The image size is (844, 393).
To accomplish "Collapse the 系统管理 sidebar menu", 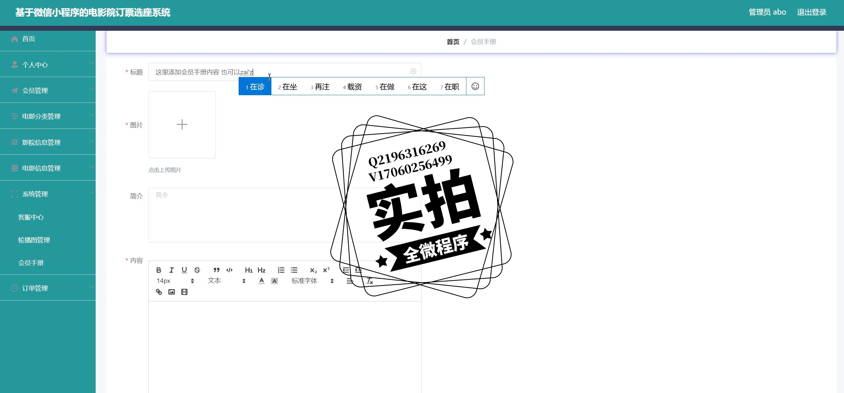I will pos(48,194).
